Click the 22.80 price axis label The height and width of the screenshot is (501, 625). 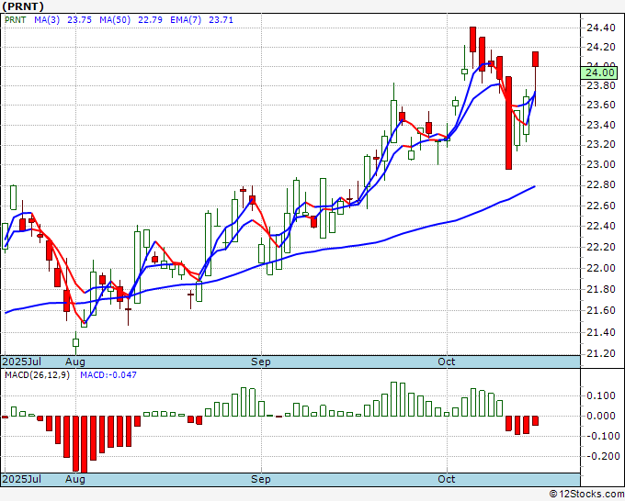[x=601, y=185]
